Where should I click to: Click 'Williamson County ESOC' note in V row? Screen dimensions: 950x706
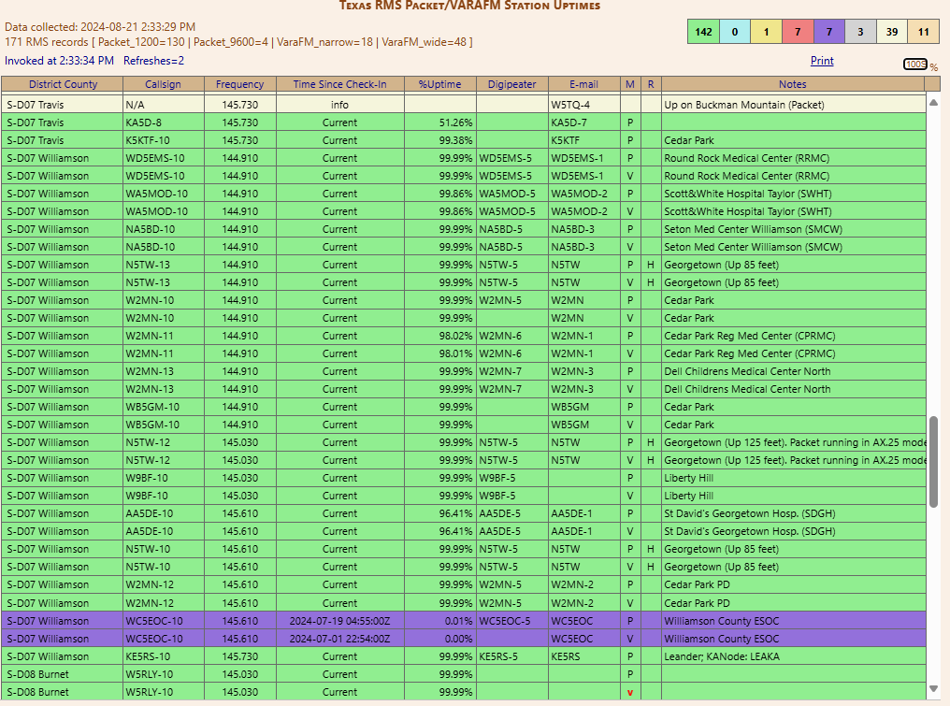click(722, 639)
